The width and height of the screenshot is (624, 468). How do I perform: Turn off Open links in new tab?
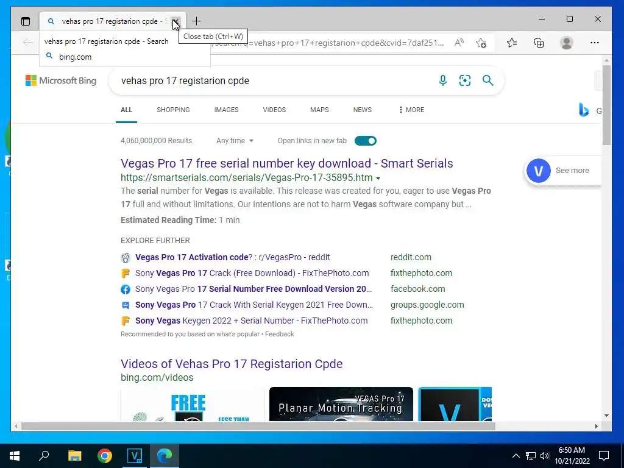(x=366, y=141)
